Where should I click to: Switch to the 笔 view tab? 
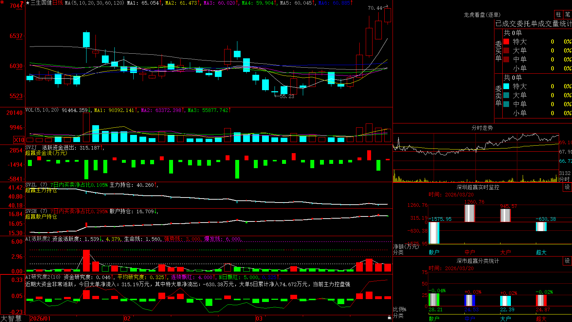click(x=567, y=15)
